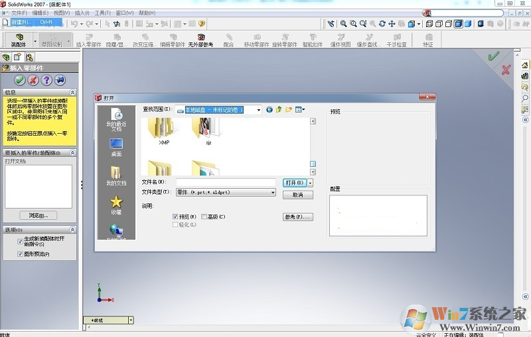Confirm with green check in property panel

point(20,80)
